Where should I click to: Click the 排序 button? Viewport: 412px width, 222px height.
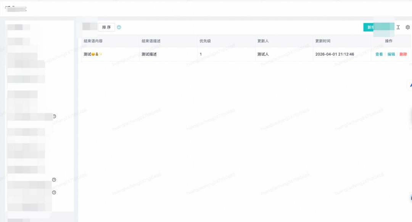click(x=106, y=27)
